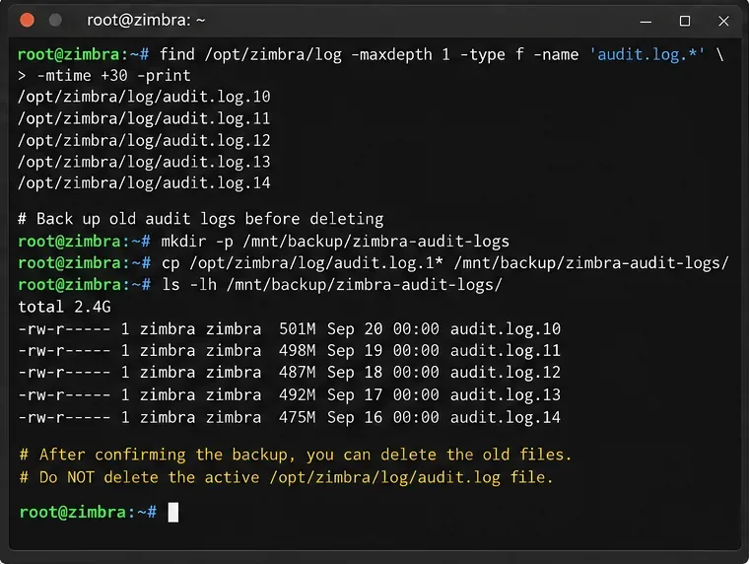Click the yellow 'Do NOT delete the active' comment

coord(286,477)
